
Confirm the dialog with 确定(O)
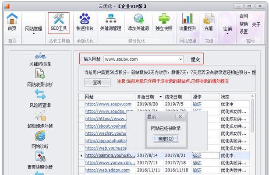click(166, 139)
